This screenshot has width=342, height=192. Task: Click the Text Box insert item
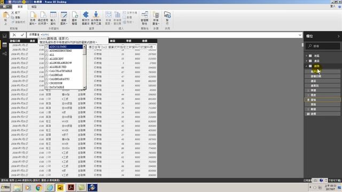pos(130,13)
